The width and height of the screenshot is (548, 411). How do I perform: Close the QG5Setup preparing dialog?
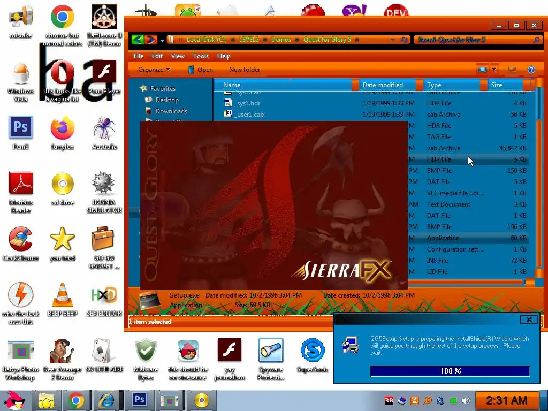coord(529,319)
